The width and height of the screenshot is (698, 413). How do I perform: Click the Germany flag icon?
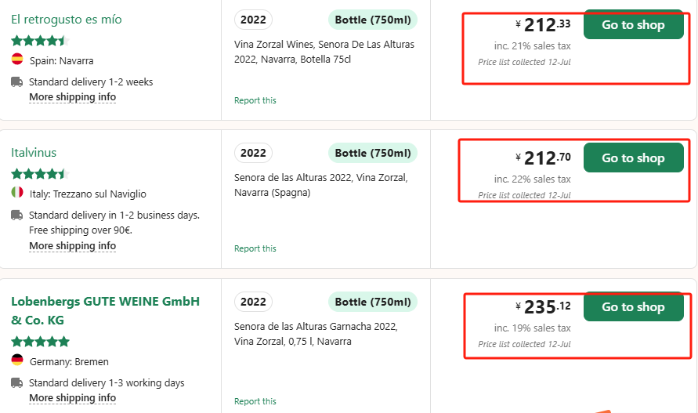point(17,360)
